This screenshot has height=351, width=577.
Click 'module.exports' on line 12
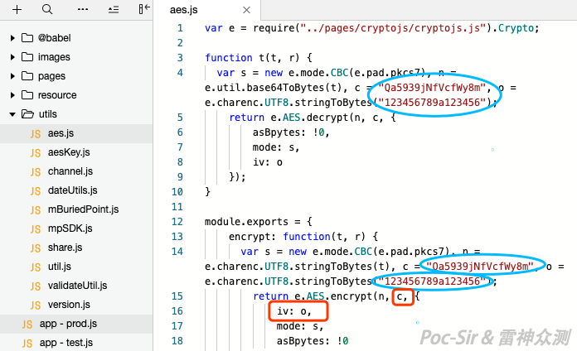pos(246,222)
